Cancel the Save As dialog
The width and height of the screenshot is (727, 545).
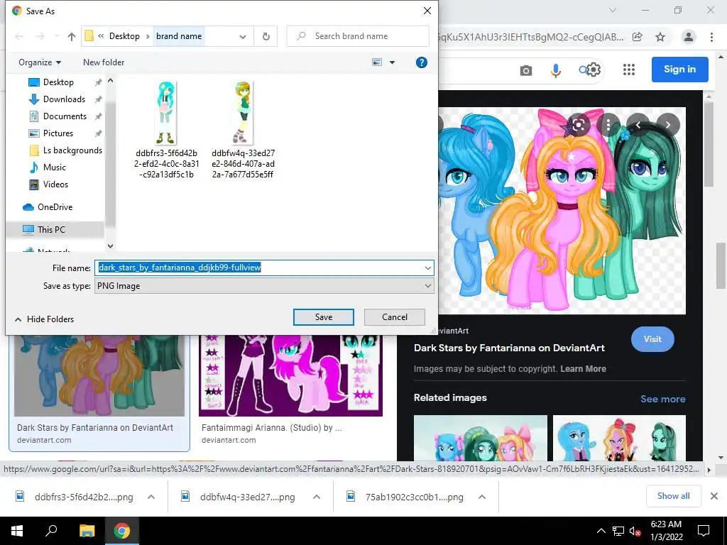[x=395, y=317]
